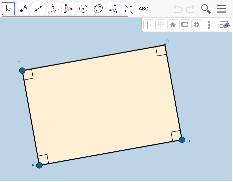Select the Line through two points tool

point(38,9)
